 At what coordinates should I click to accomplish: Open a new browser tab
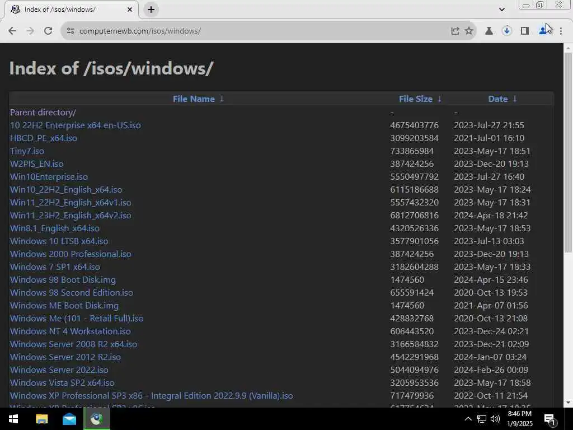pyautogui.click(x=151, y=10)
